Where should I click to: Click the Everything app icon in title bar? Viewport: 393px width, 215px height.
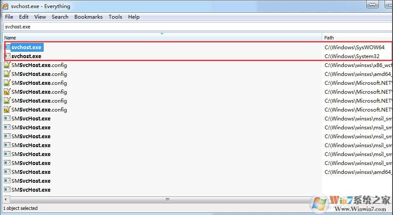pyautogui.click(x=5, y=6)
